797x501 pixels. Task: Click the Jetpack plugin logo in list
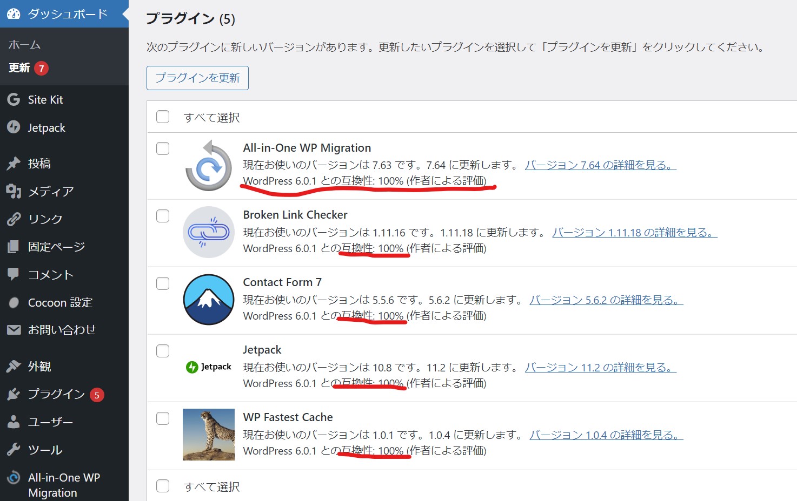tap(209, 367)
